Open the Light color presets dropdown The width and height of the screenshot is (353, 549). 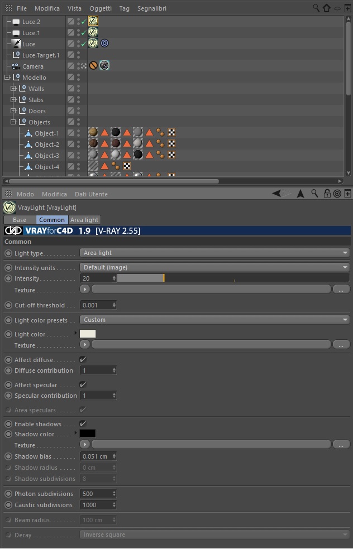pos(214,320)
